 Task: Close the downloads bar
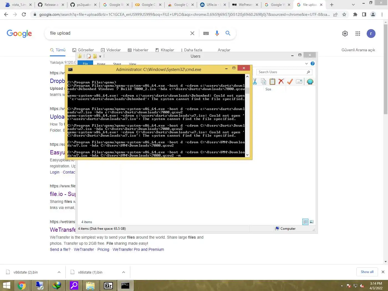pos(383,272)
